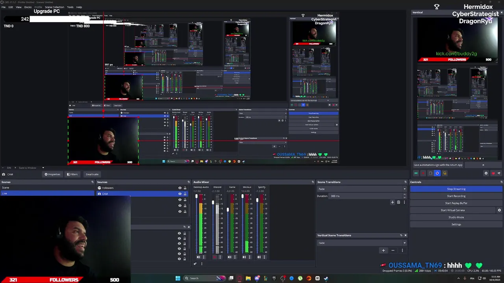Add a scene transition with plus icon
Viewport: 504px width, 283px height.
click(392, 202)
